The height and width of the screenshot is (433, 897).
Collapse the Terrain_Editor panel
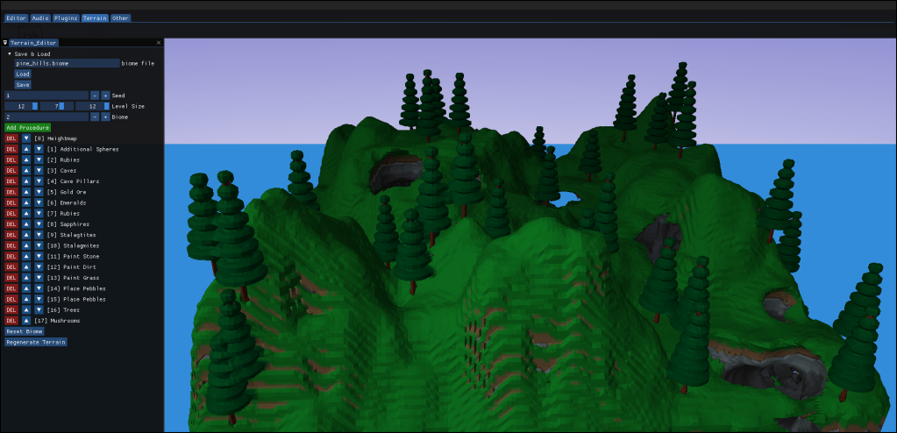[x=5, y=42]
